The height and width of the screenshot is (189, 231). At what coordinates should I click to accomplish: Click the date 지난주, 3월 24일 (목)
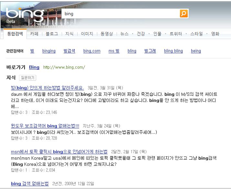click(101, 126)
